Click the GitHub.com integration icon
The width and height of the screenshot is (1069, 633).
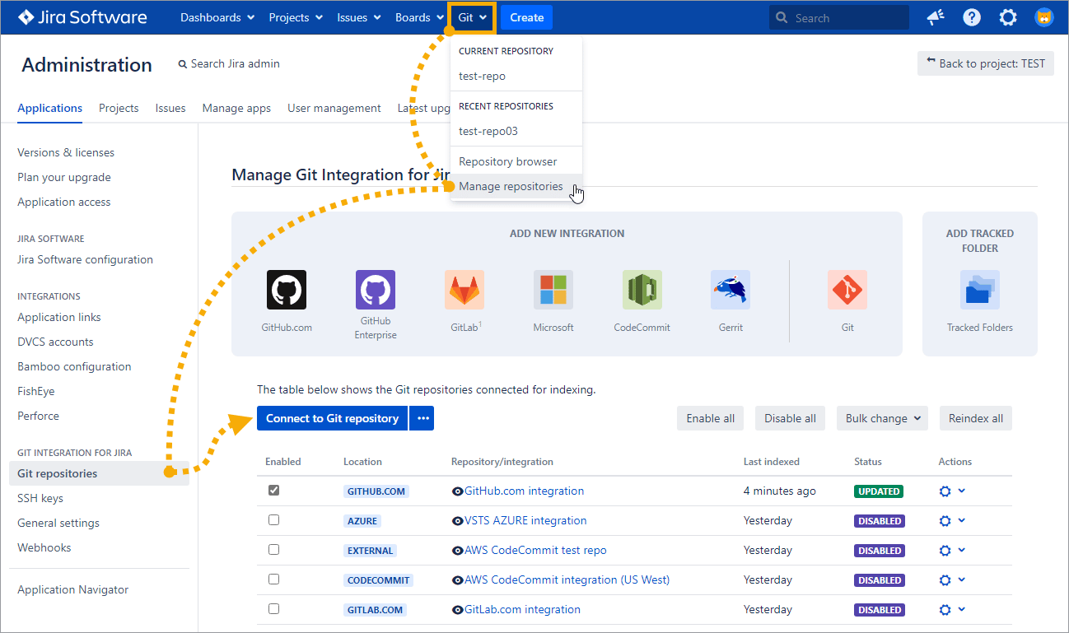click(x=286, y=290)
